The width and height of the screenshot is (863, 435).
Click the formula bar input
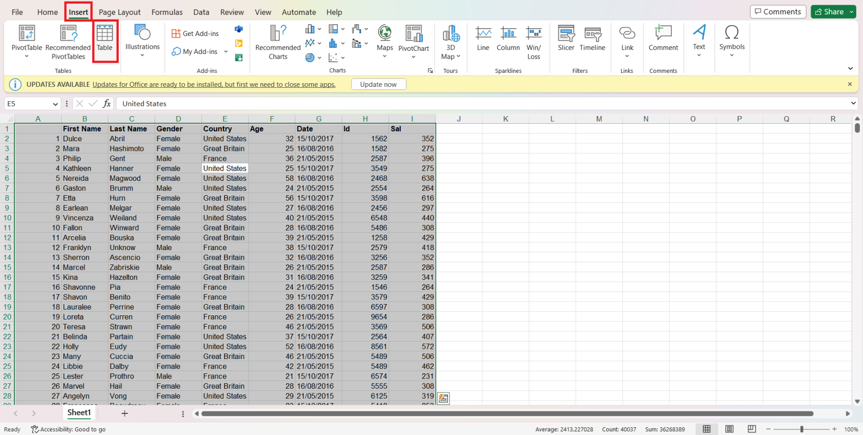click(x=483, y=103)
